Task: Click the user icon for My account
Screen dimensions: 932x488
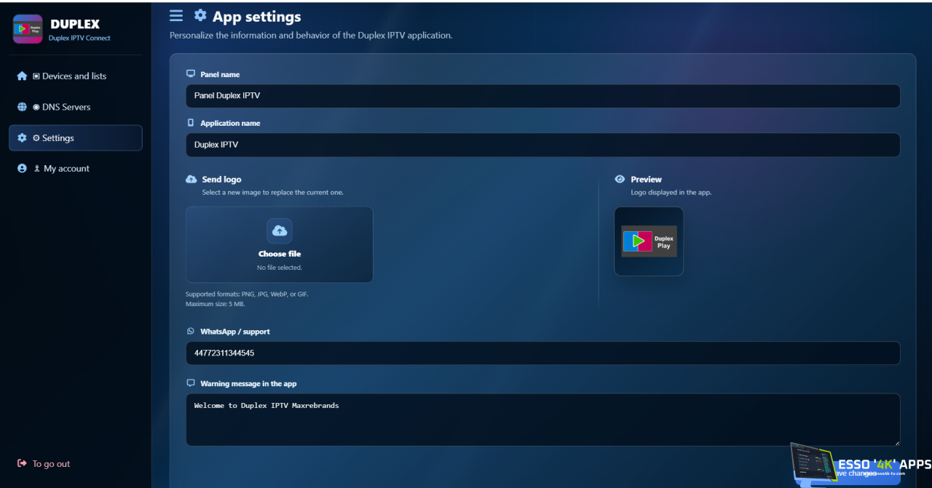Action: pos(22,168)
